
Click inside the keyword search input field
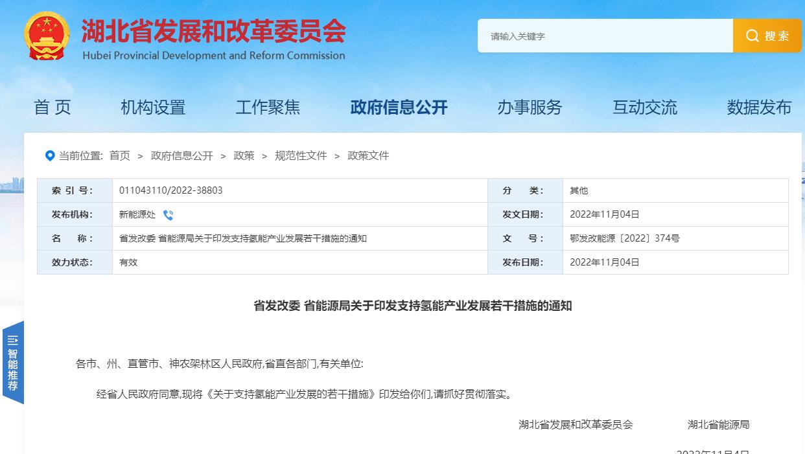click(x=603, y=36)
